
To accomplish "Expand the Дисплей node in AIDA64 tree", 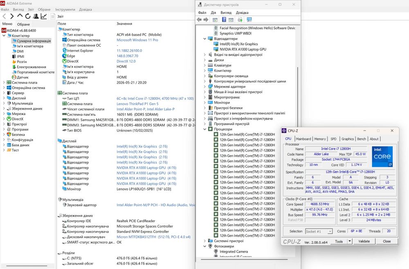I will pos(4,98).
